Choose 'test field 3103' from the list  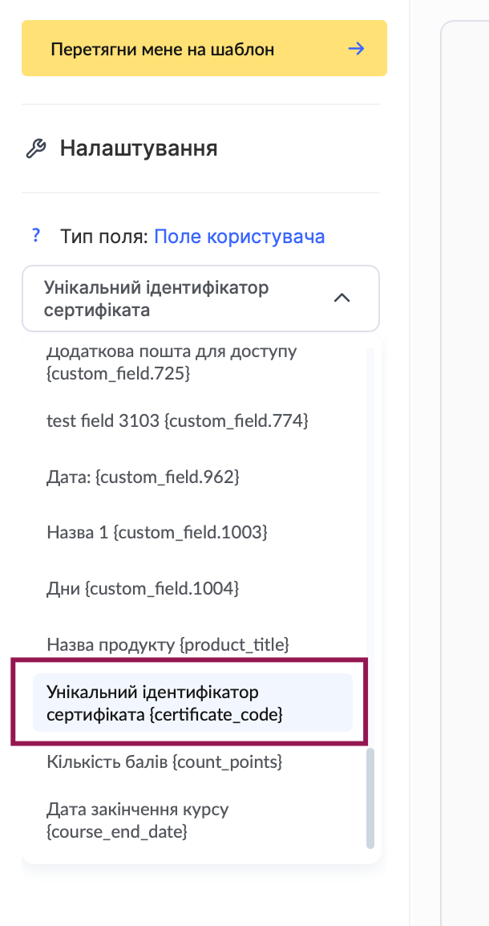(x=177, y=420)
